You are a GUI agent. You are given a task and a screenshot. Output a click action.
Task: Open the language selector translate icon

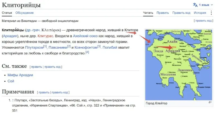point(195,5)
